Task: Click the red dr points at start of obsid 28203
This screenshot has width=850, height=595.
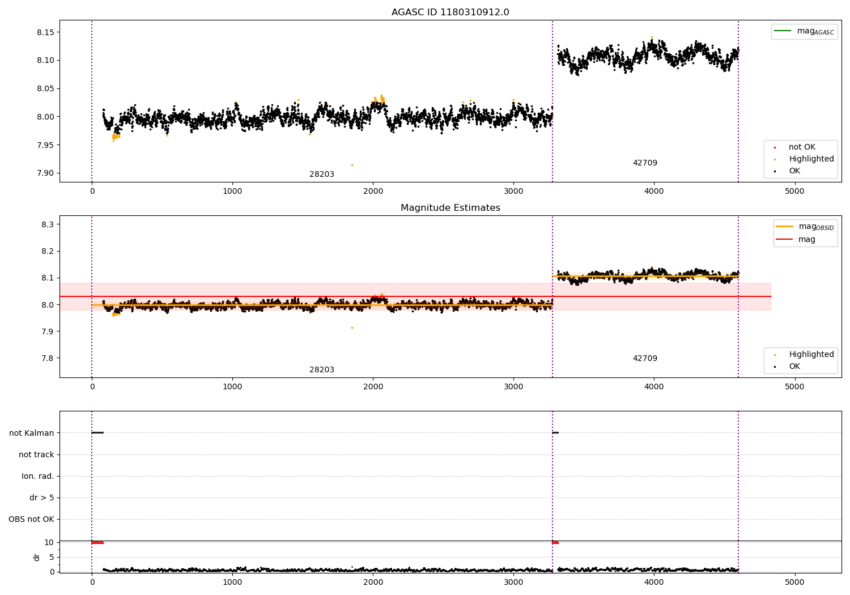Action: click(x=97, y=542)
